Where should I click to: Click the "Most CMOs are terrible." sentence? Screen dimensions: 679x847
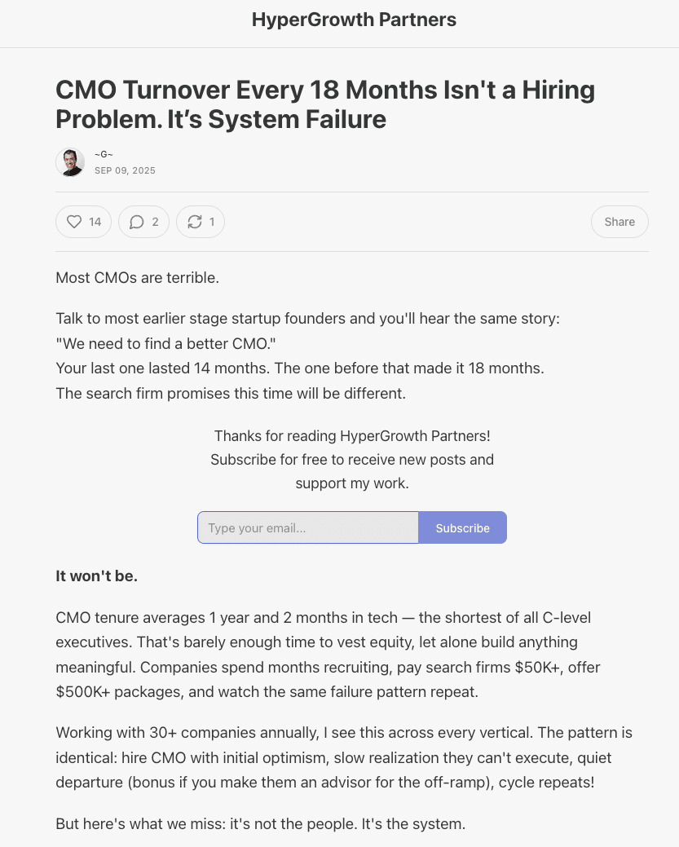[137, 277]
